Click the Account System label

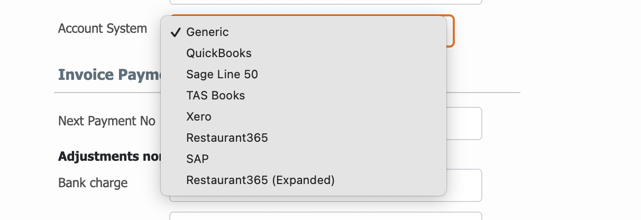point(103,29)
